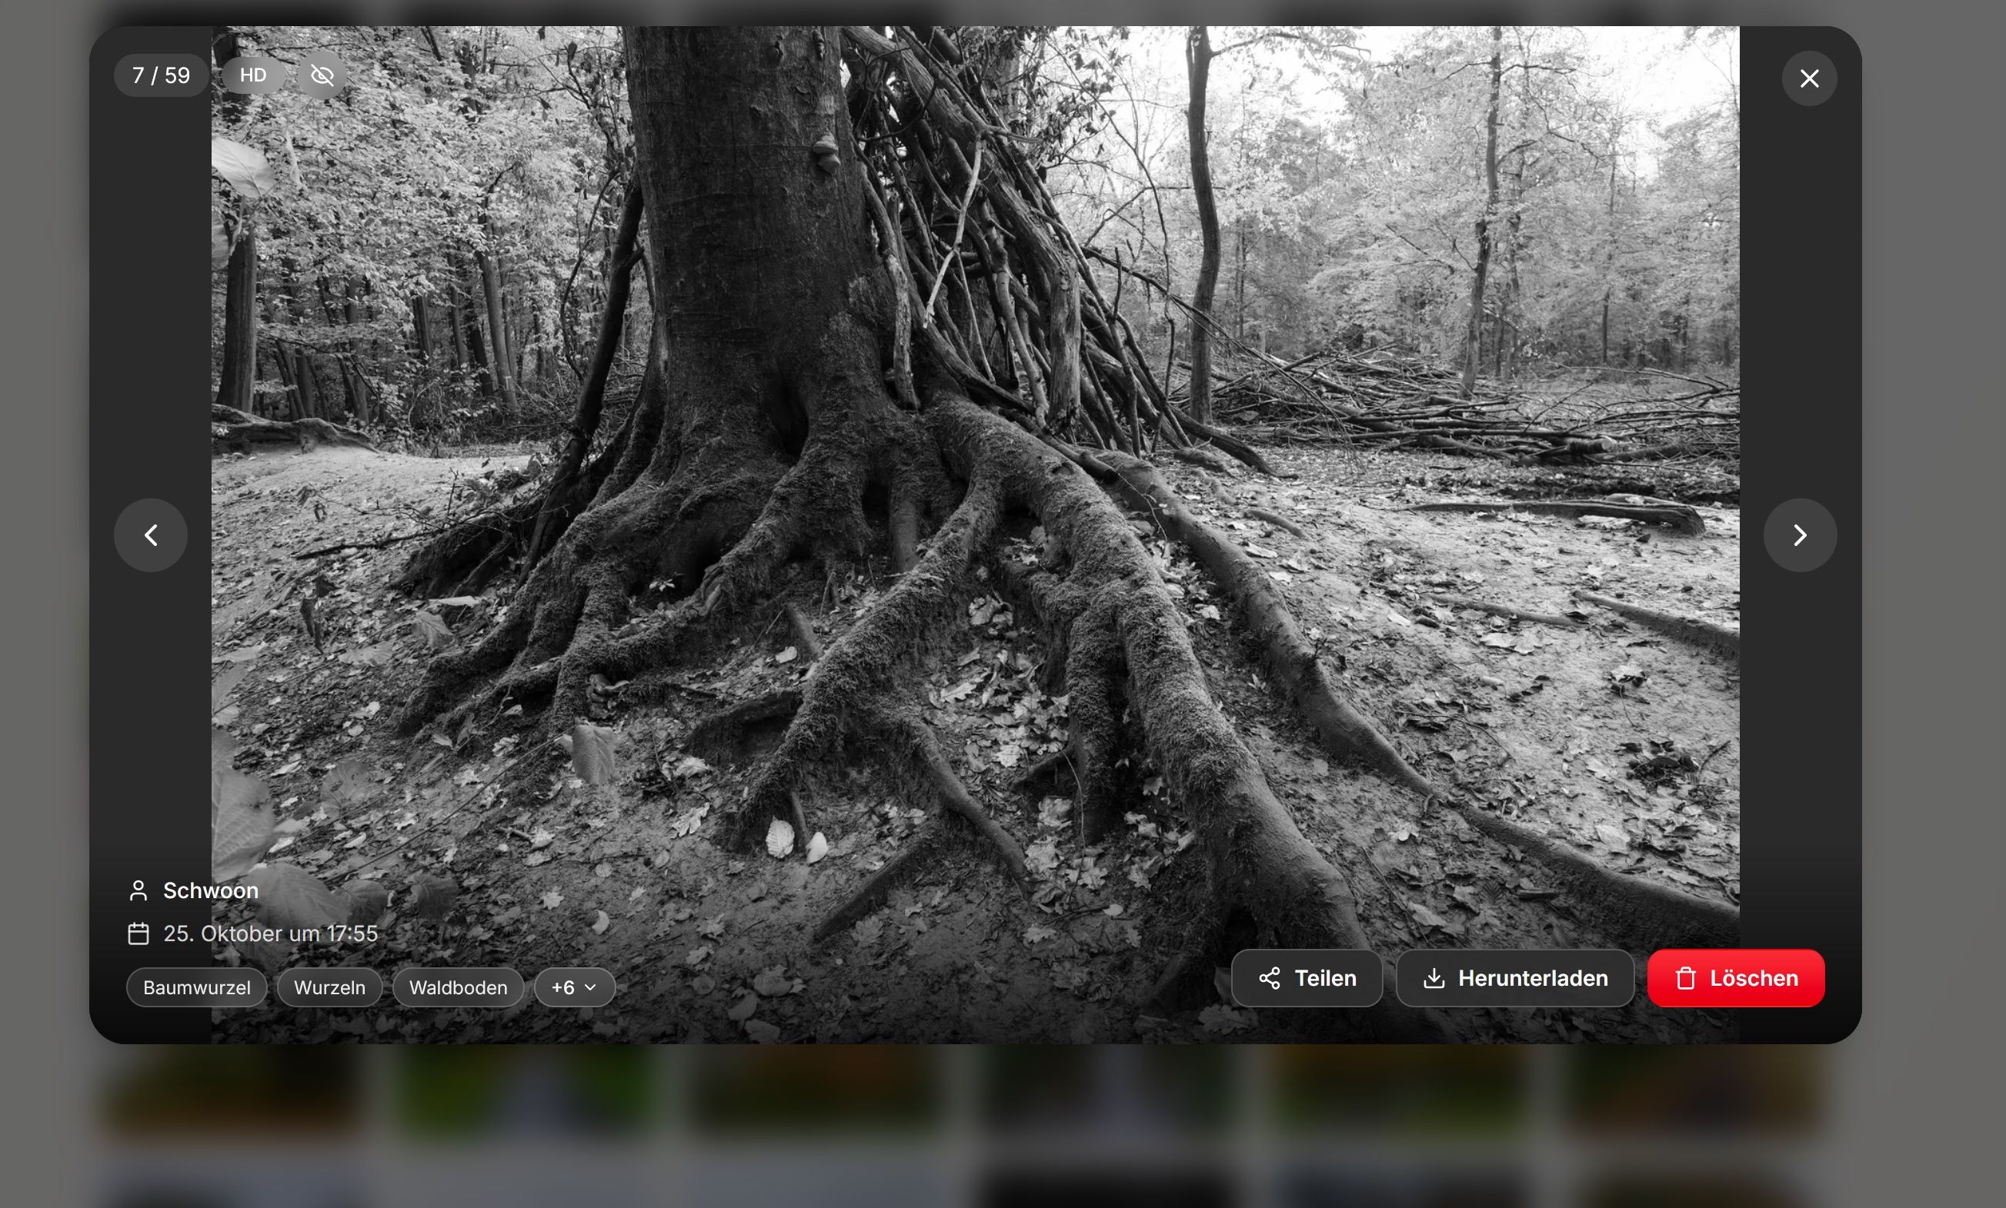Click the date 25. Oktober um 17:55
This screenshot has width=2006, height=1208.
coord(270,933)
